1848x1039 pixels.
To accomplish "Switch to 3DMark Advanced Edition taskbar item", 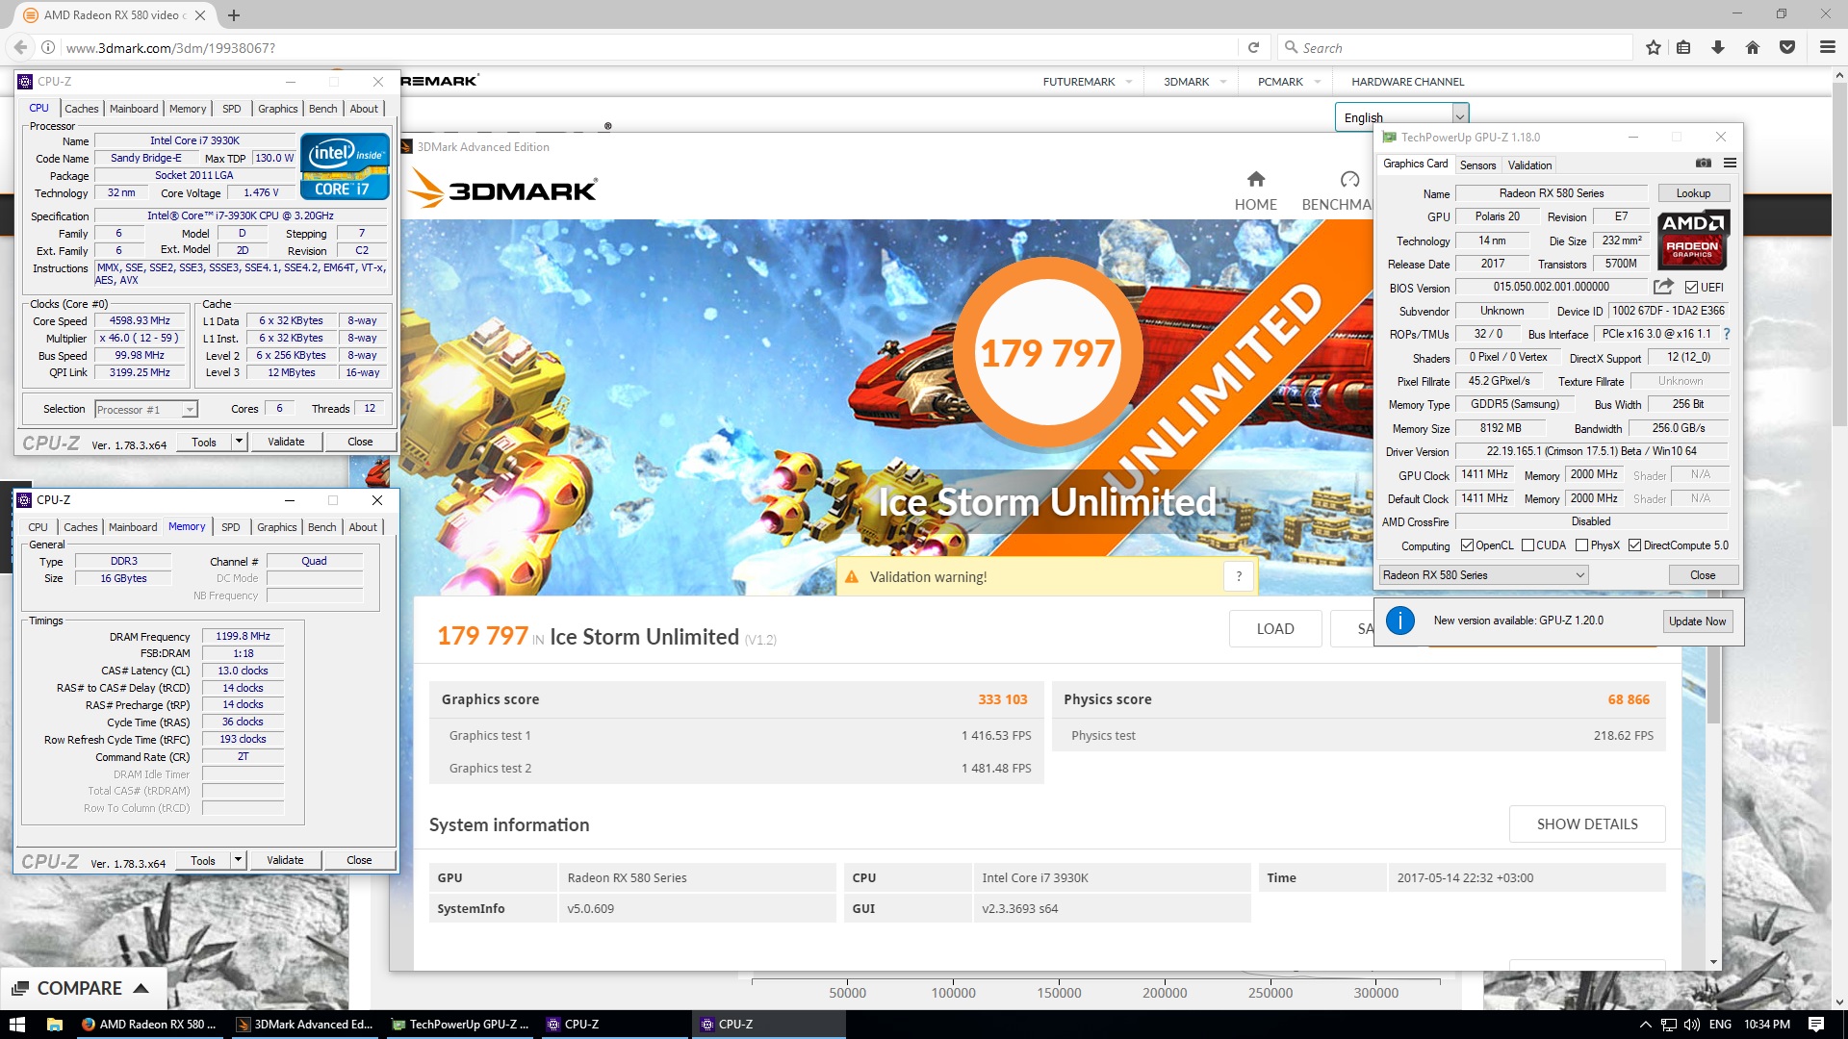I will pos(305,1025).
